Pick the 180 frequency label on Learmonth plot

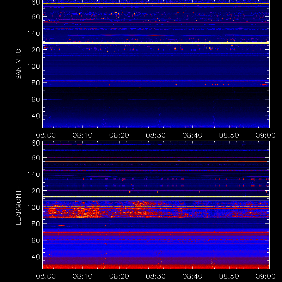pyautogui.click(x=33, y=143)
